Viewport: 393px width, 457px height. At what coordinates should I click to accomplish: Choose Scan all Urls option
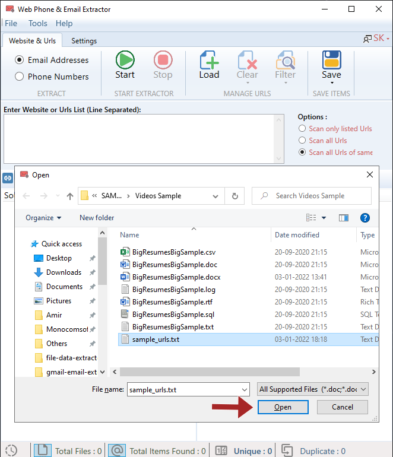click(x=302, y=140)
